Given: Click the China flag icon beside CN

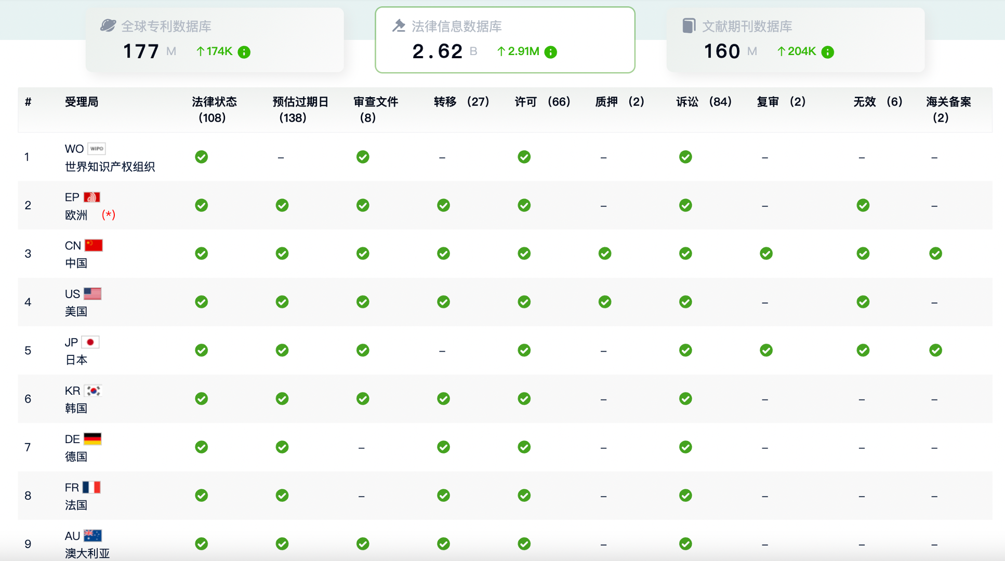Looking at the screenshot, I should tap(94, 245).
